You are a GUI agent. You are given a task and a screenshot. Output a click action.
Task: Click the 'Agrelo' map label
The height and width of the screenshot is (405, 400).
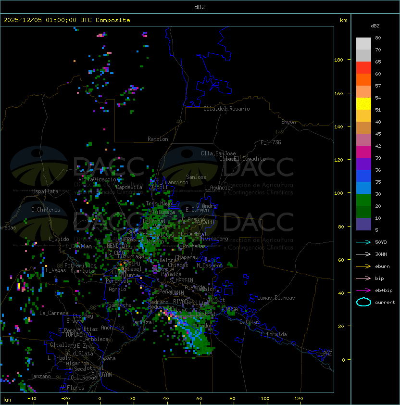(117, 289)
